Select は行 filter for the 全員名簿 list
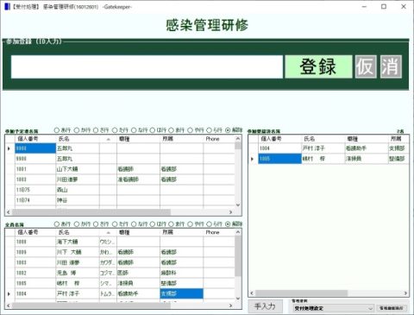 153,224
